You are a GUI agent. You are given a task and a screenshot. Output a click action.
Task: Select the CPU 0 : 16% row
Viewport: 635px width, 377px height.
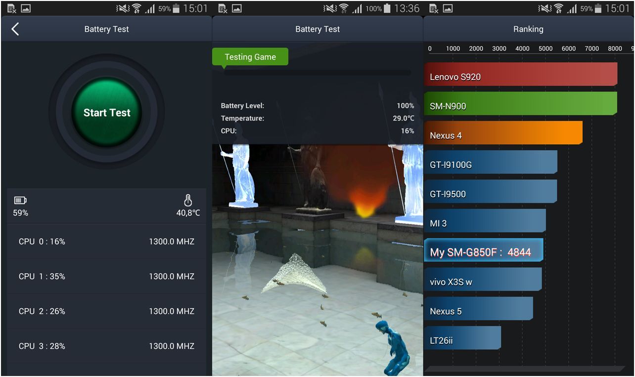point(106,242)
